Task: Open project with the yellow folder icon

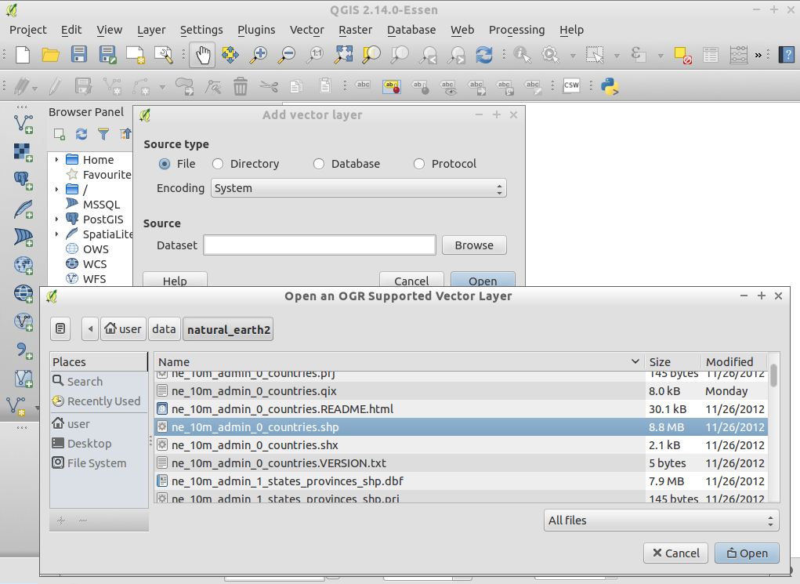Action: [50, 55]
